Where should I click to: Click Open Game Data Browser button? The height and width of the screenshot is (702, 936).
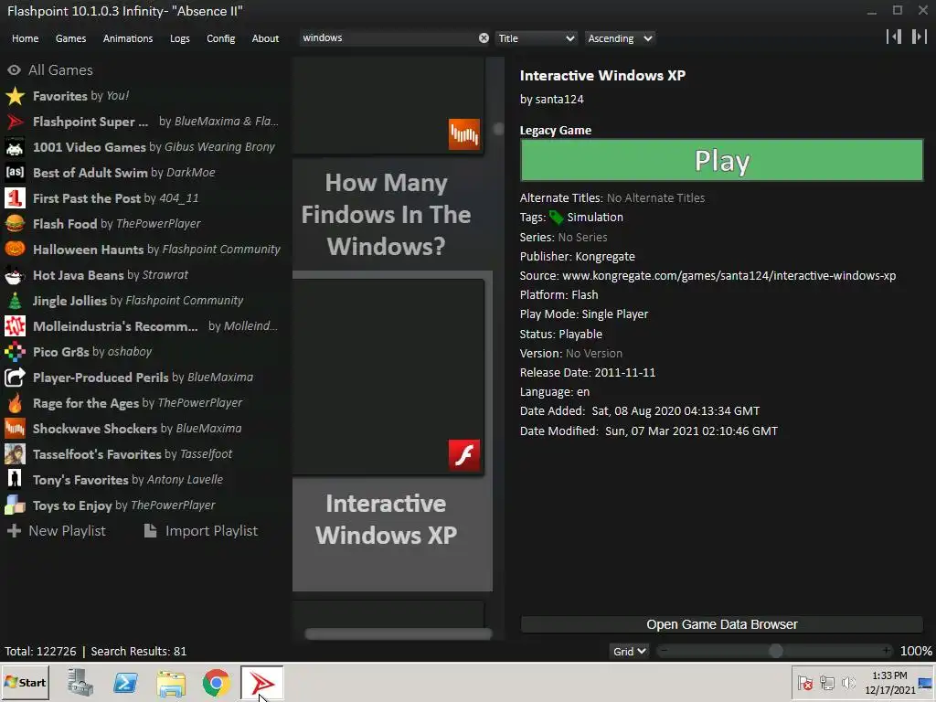pyautogui.click(x=722, y=624)
